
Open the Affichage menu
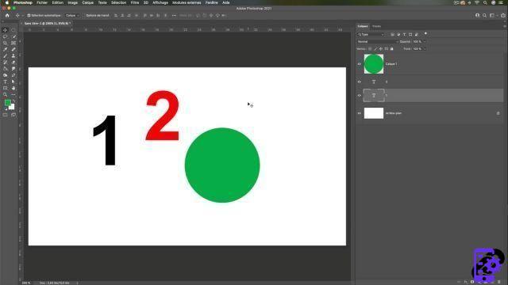(x=160, y=2)
